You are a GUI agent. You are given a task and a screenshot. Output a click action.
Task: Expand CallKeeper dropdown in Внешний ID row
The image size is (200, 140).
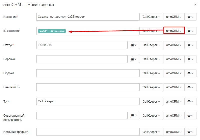coord(151,87)
